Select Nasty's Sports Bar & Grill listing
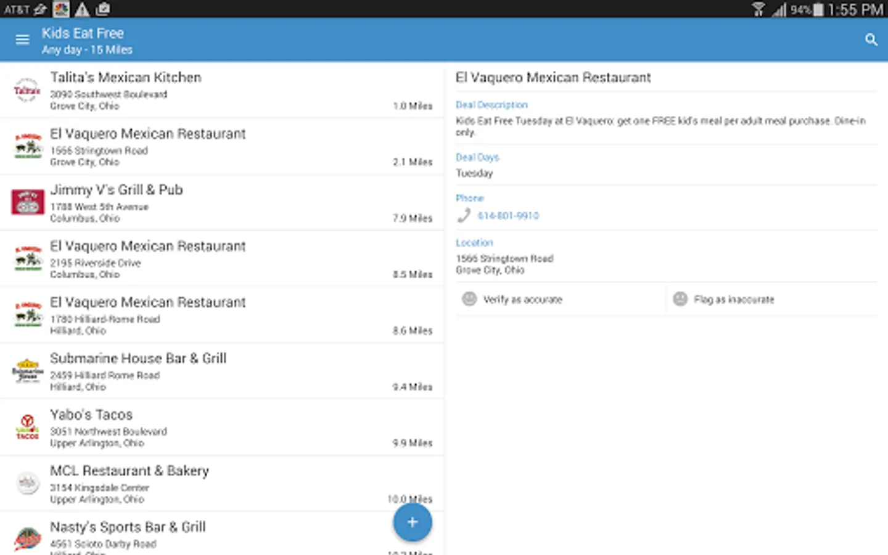The width and height of the screenshot is (888, 555). point(222,534)
